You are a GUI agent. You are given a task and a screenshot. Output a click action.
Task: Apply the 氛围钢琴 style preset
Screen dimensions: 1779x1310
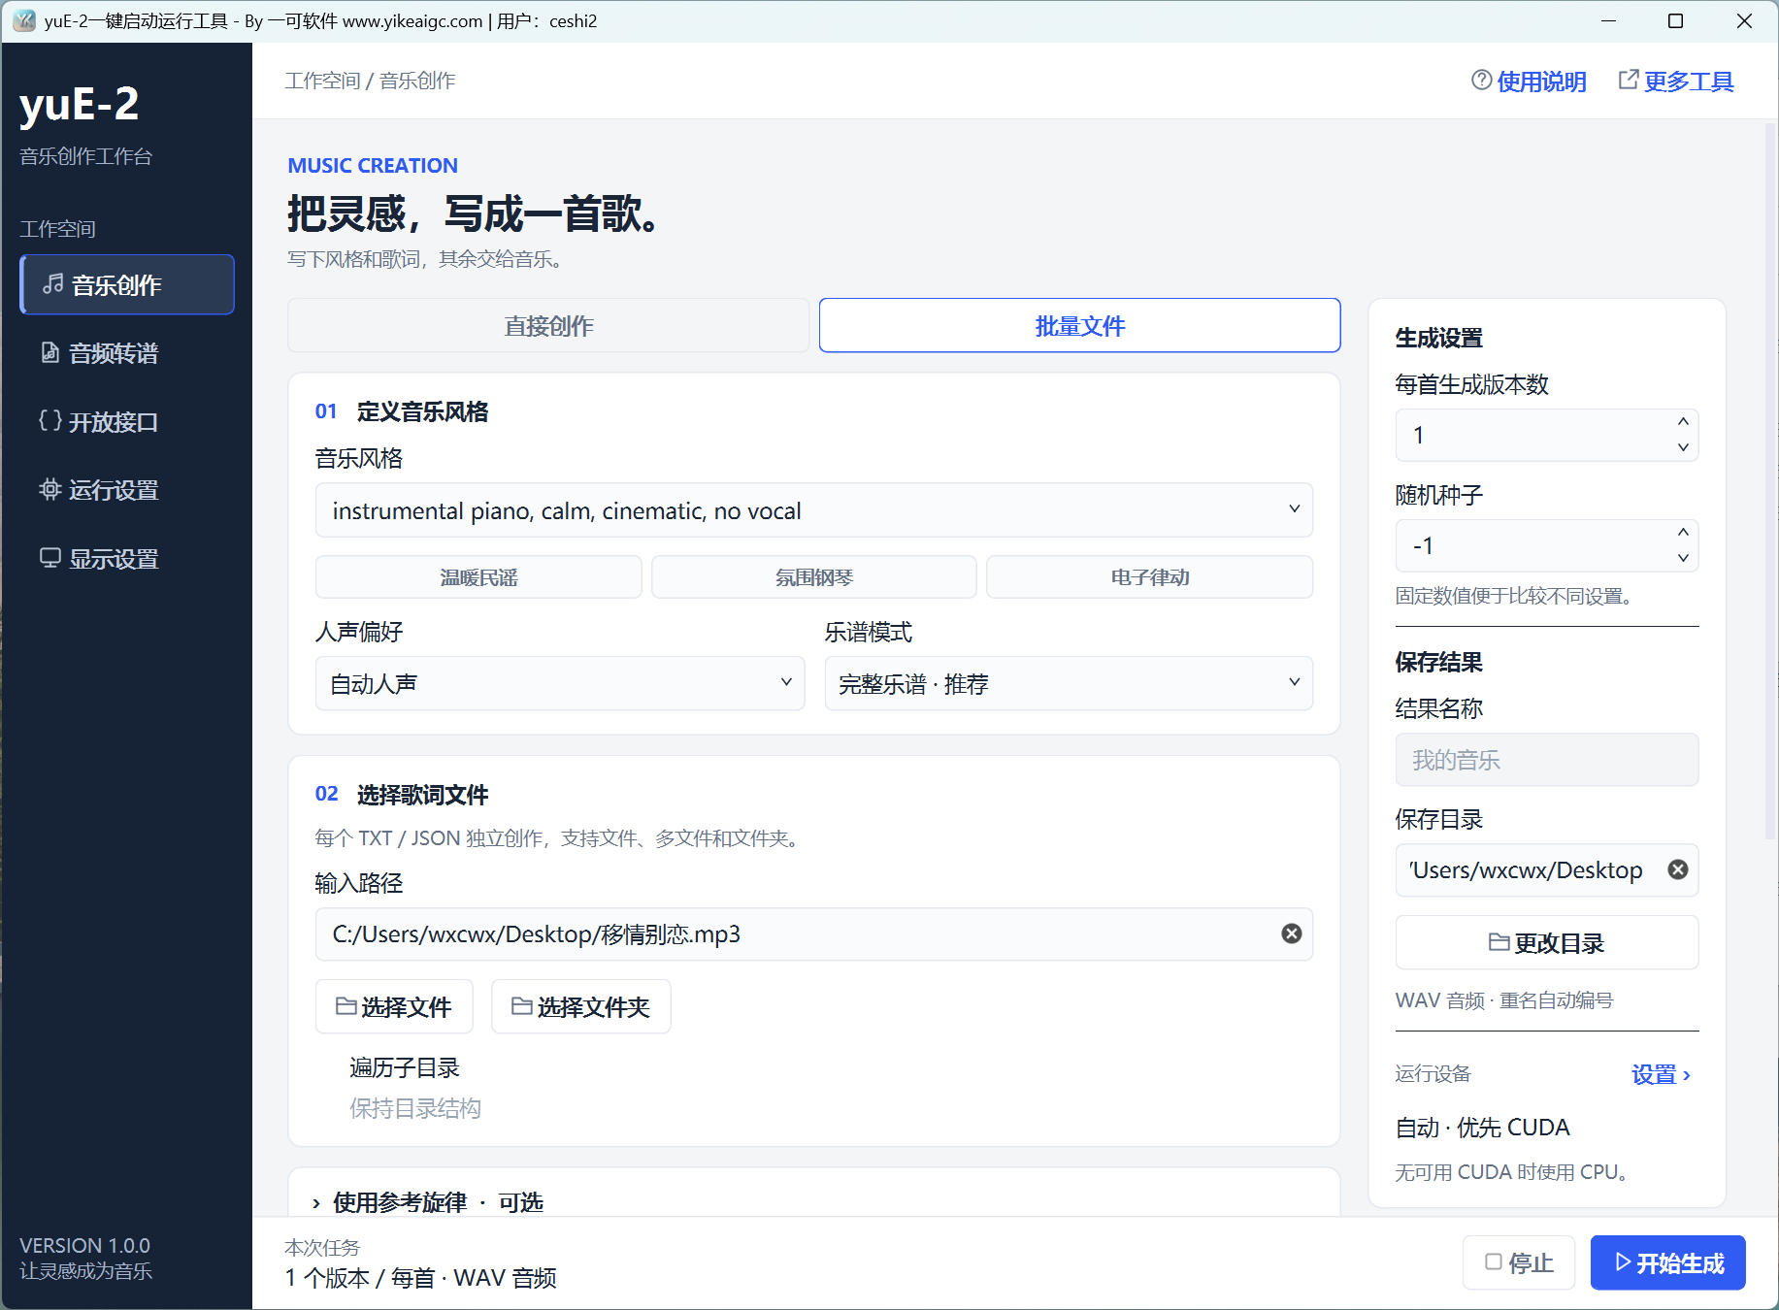coord(813,577)
